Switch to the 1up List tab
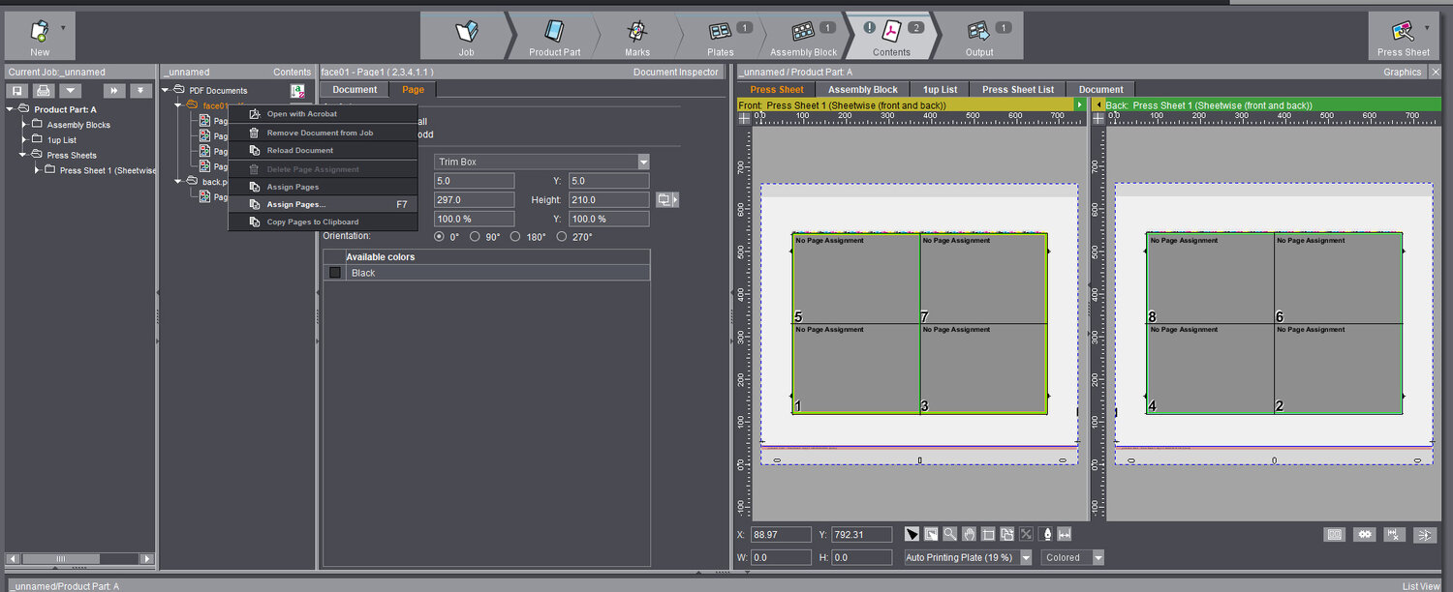 [940, 89]
